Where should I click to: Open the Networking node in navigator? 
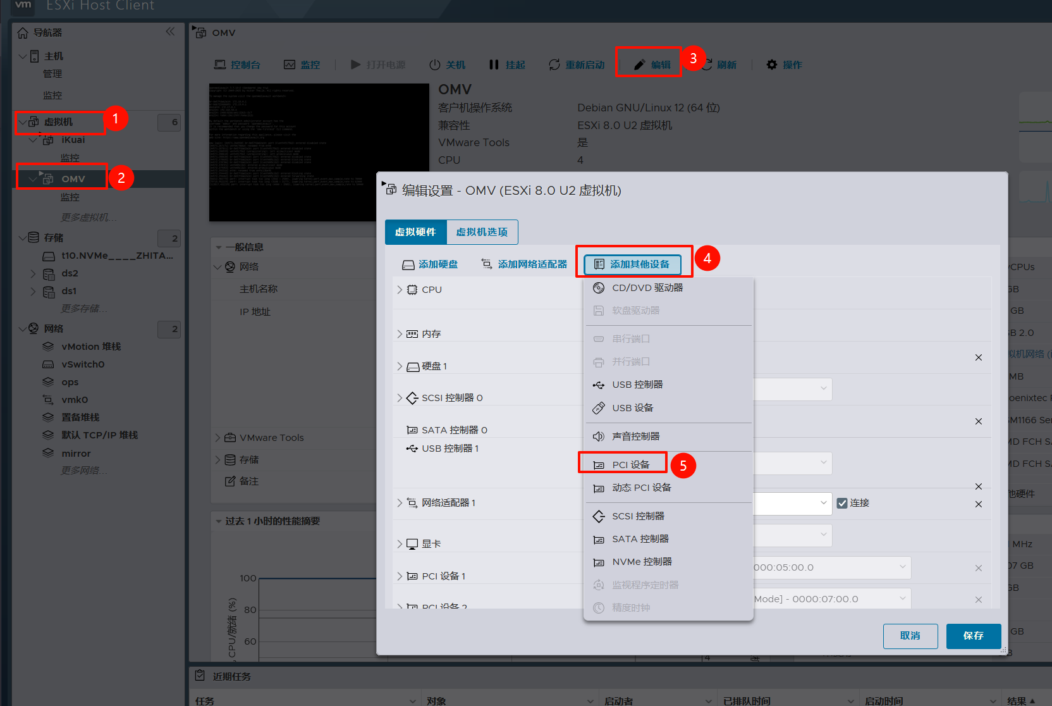(x=54, y=329)
